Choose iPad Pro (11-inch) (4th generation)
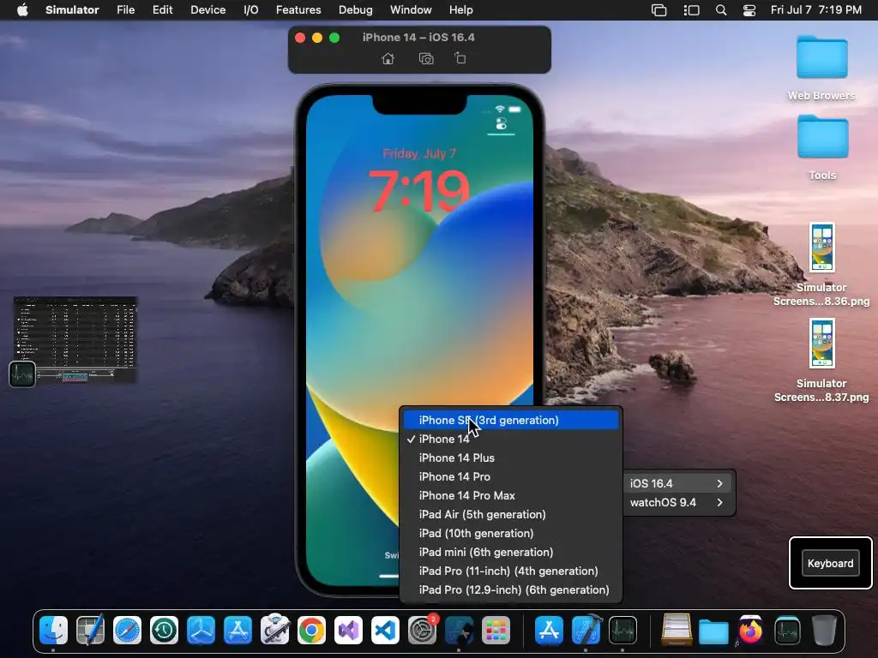Viewport: 878px width, 658px height. click(511, 571)
